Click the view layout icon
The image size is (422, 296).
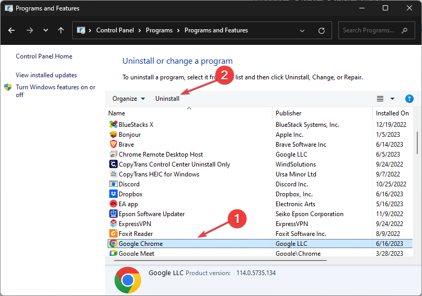point(380,99)
